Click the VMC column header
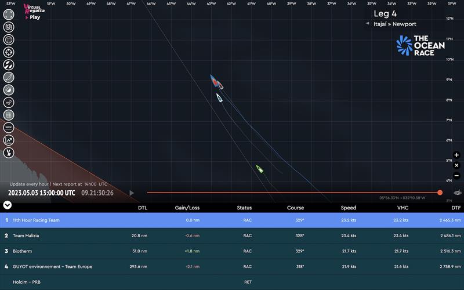This screenshot has height=290, width=464. pyautogui.click(x=403, y=208)
